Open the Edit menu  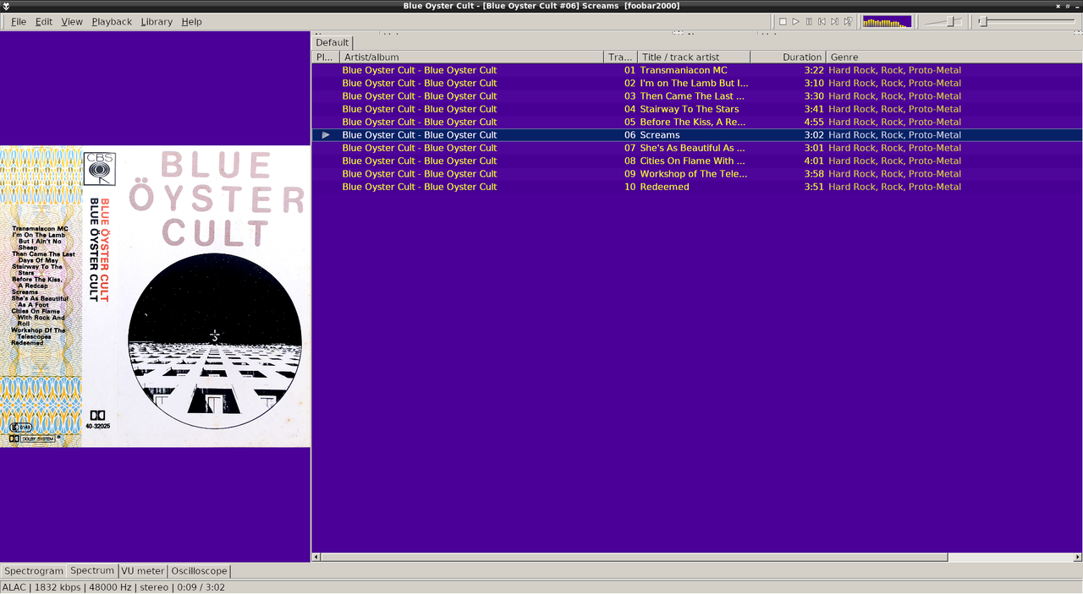[x=44, y=21]
